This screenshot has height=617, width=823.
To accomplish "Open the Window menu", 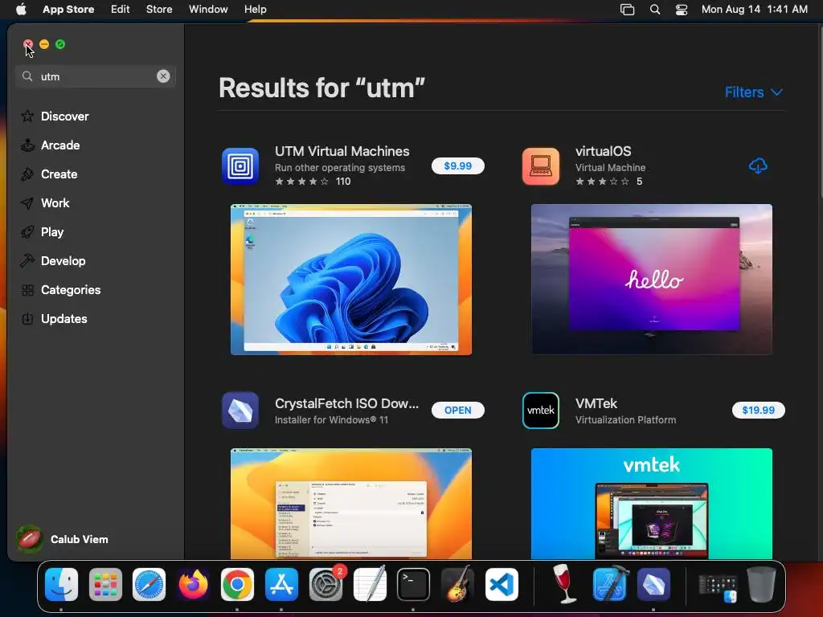I will (x=208, y=10).
